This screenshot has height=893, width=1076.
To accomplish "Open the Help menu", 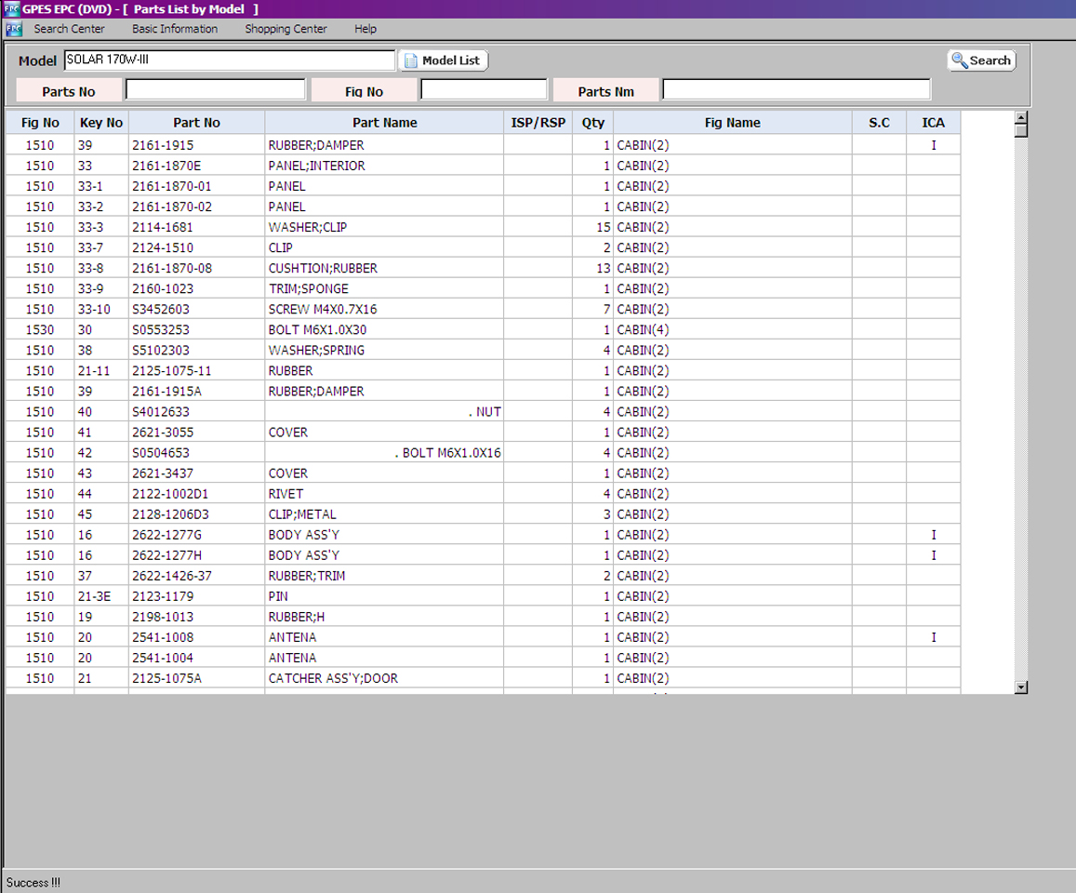I will (x=365, y=29).
